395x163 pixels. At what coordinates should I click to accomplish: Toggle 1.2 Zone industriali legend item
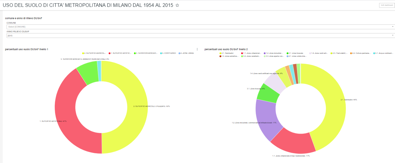tap(274, 53)
